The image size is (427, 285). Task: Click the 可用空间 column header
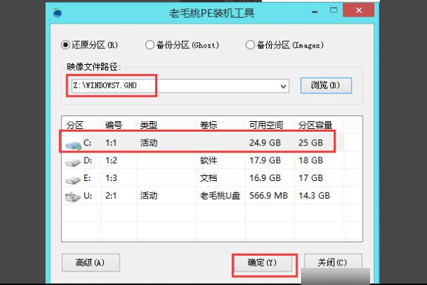click(x=266, y=125)
